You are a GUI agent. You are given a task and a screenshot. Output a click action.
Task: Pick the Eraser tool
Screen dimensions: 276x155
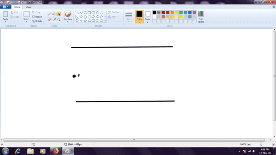[x=49, y=20]
